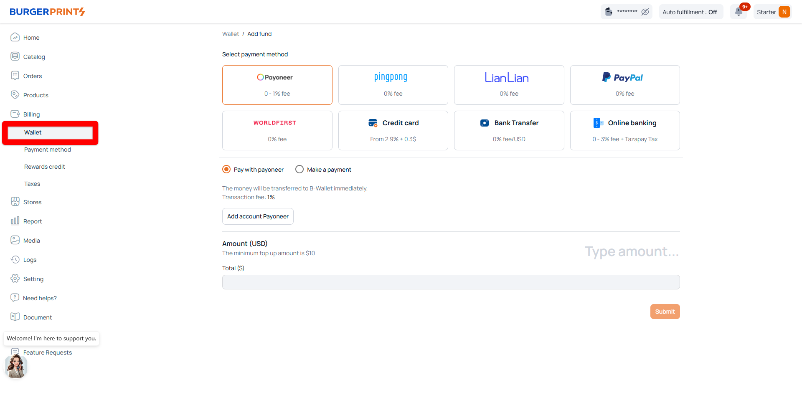Screen dimensions: 802x398
Task: Go to Rewards credit page
Action: point(45,167)
